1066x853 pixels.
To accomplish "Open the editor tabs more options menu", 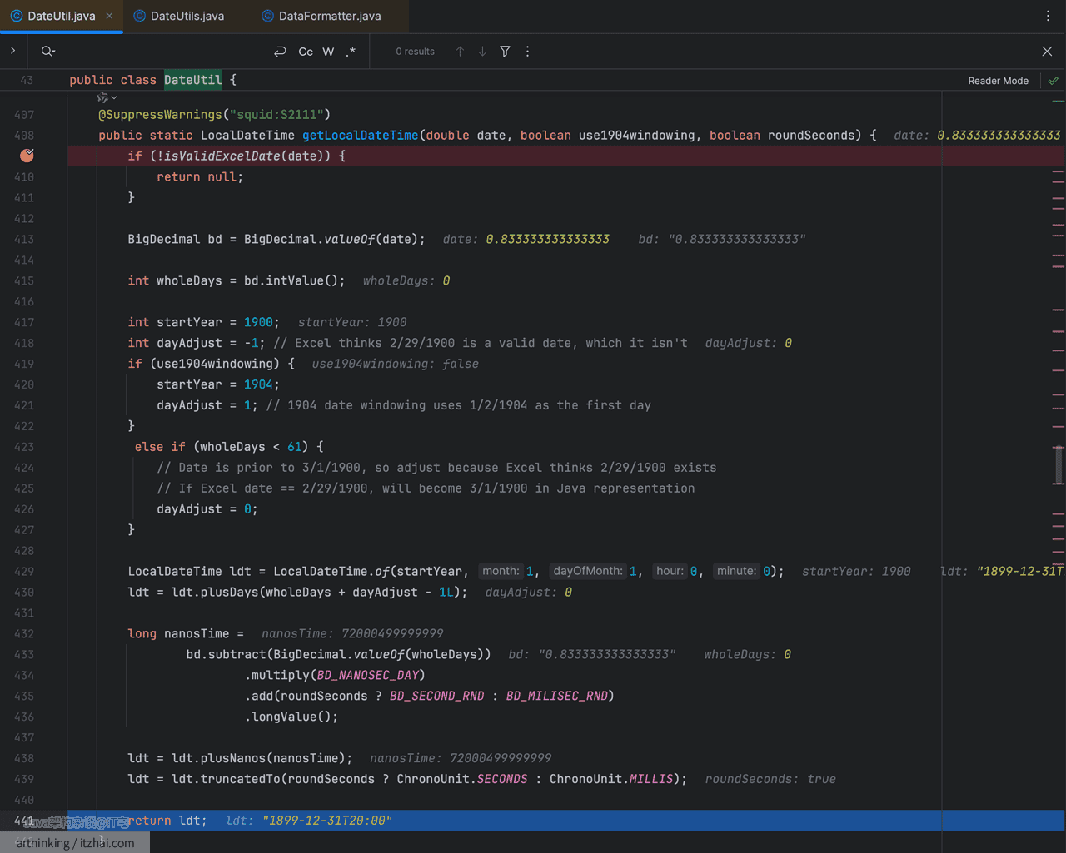I will (x=1048, y=16).
